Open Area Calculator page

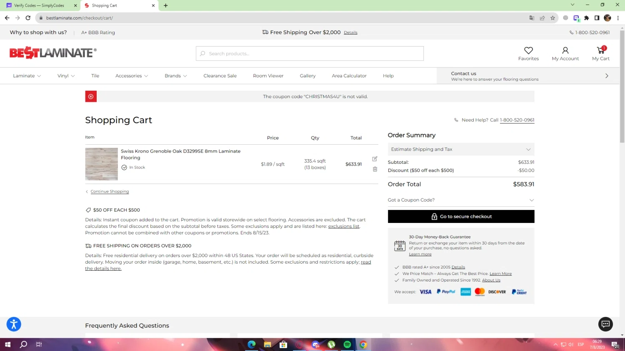(x=349, y=76)
